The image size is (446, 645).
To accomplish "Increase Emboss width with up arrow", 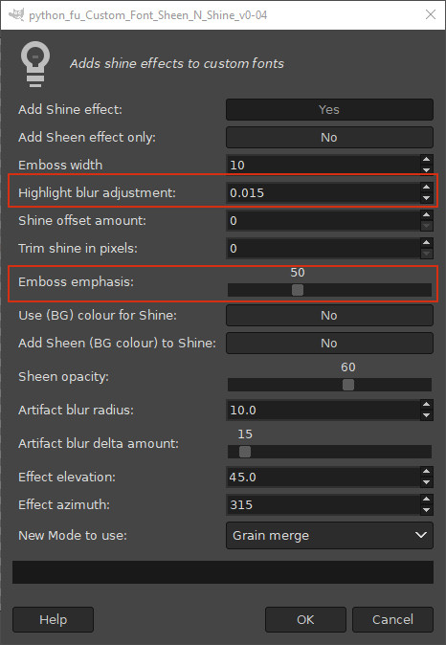I will pyautogui.click(x=427, y=160).
